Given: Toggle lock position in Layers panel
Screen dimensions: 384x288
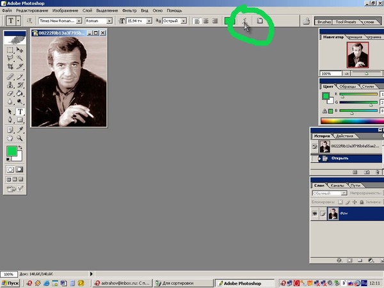Looking at the screenshot, I should pyautogui.click(x=355, y=202).
